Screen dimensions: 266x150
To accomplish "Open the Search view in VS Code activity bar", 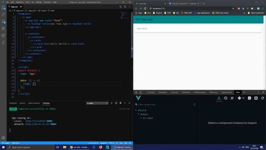I will tap(3, 15).
